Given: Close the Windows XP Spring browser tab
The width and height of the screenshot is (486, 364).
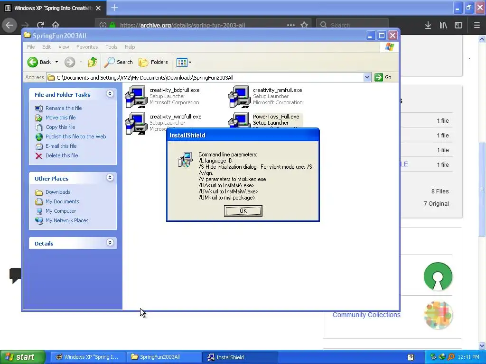Looking at the screenshot, I should (98, 8).
